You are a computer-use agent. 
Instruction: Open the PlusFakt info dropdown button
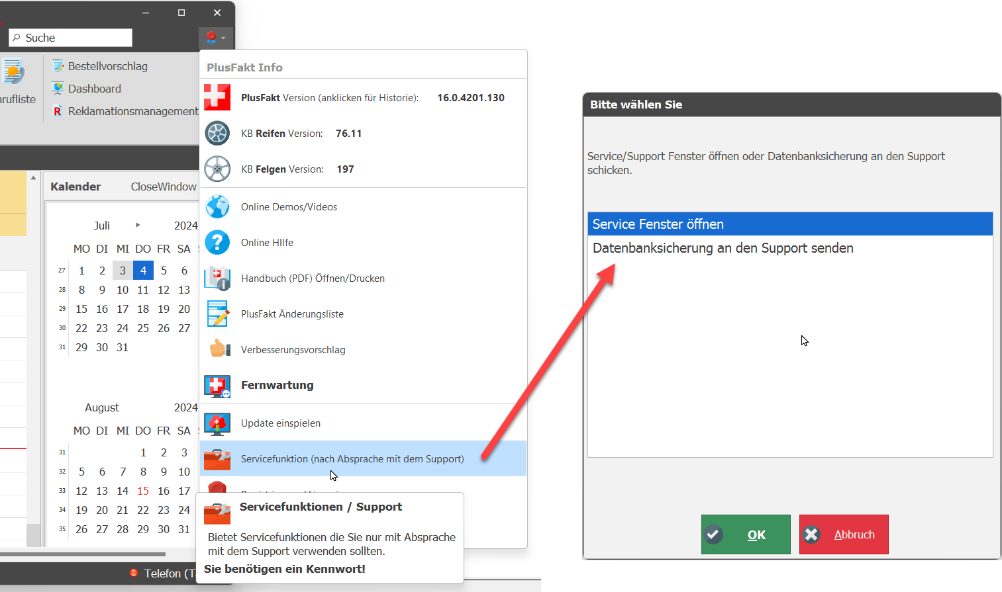pos(215,38)
